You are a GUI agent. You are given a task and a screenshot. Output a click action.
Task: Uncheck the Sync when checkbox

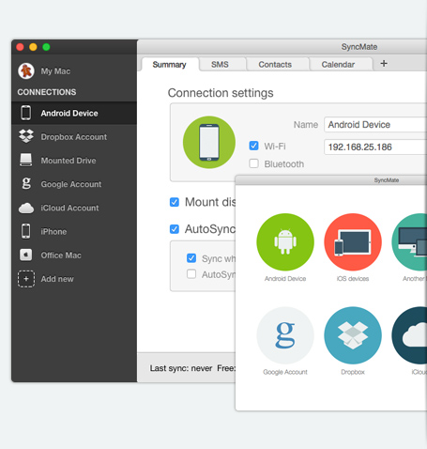click(191, 258)
